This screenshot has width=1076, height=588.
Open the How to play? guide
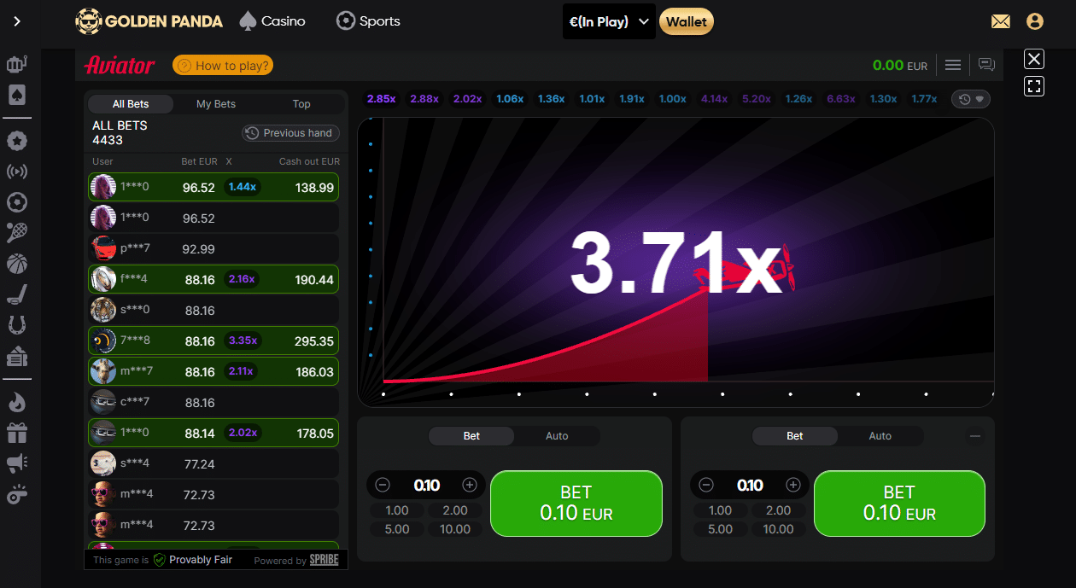222,65
